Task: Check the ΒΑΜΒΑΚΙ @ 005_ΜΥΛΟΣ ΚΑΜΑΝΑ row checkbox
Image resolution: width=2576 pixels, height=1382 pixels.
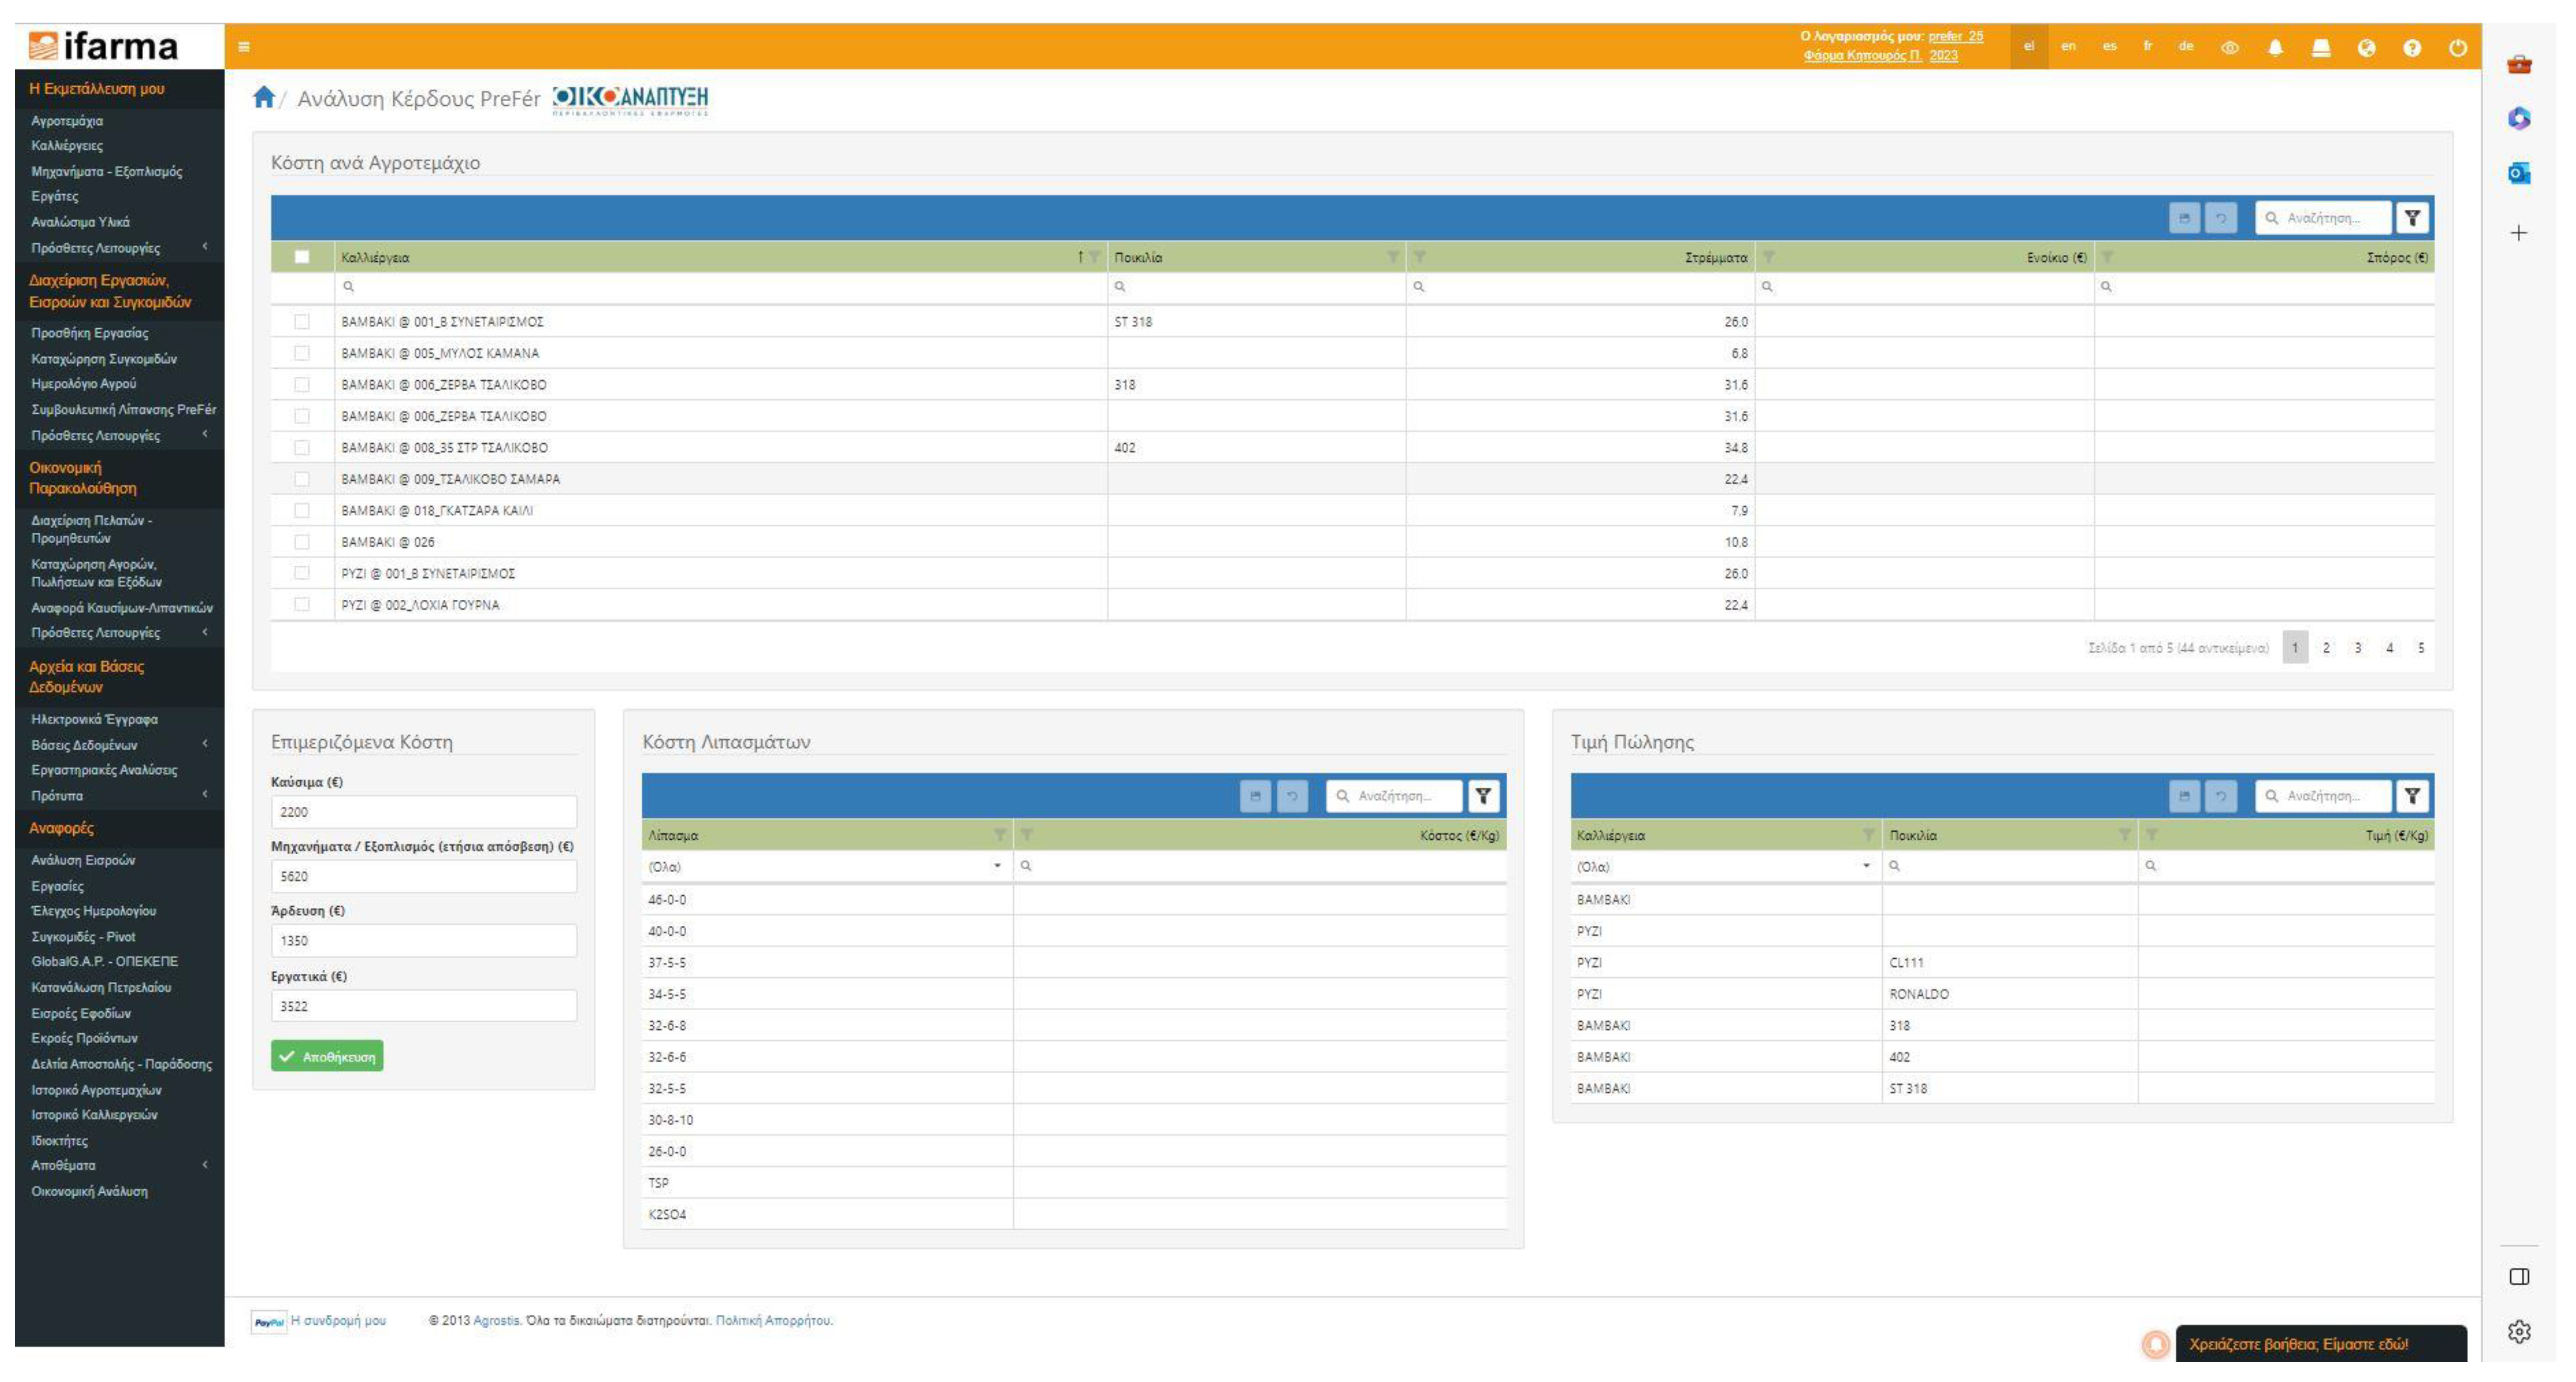Action: coord(302,353)
